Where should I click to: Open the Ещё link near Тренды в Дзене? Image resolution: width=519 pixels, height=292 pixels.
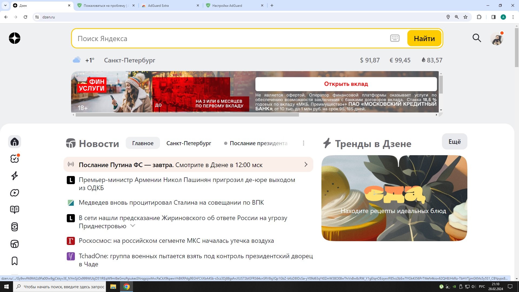pyautogui.click(x=454, y=141)
